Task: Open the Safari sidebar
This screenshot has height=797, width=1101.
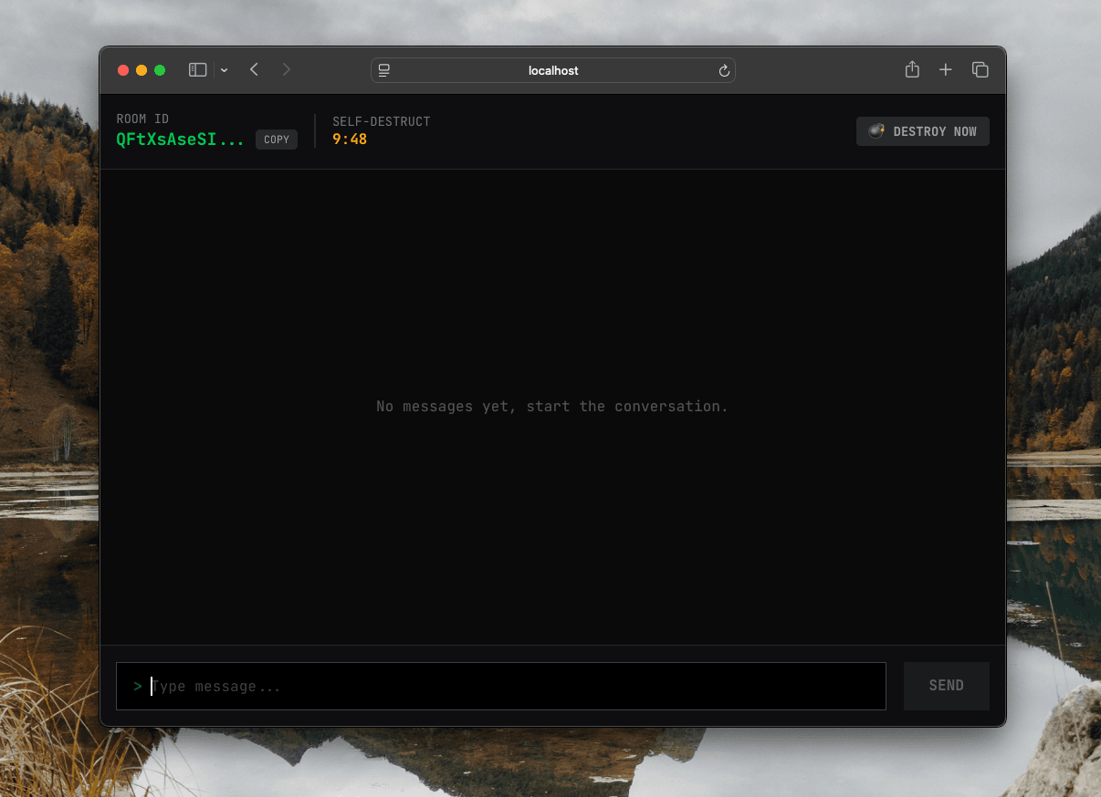Action: coord(197,69)
